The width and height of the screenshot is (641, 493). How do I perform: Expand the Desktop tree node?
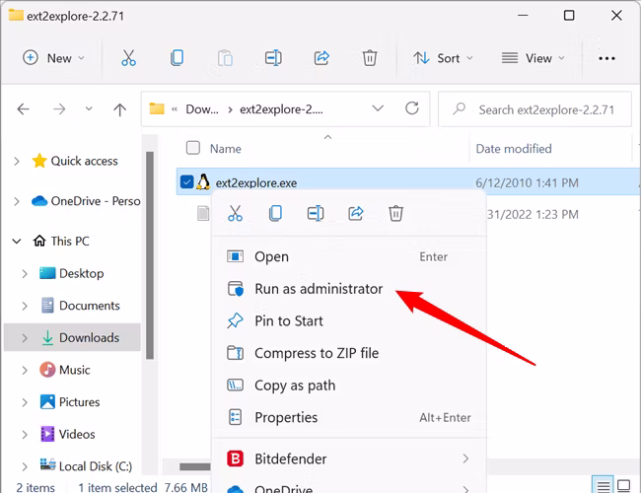[25, 273]
